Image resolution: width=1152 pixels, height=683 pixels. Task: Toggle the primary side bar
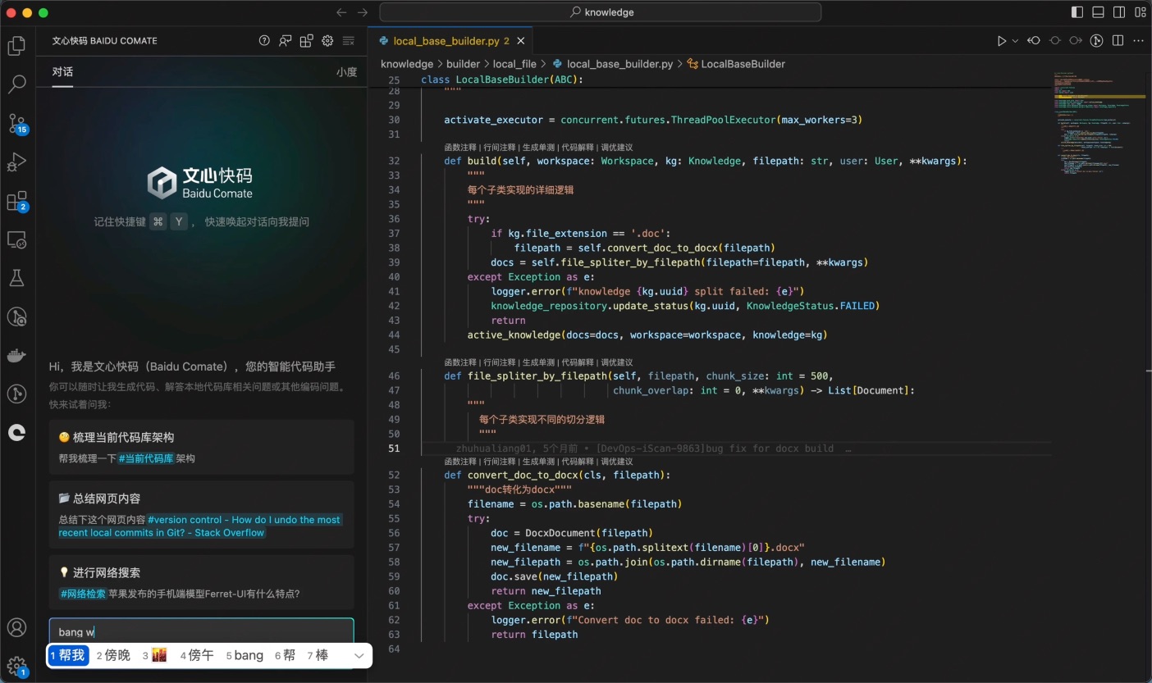pos(1077,12)
